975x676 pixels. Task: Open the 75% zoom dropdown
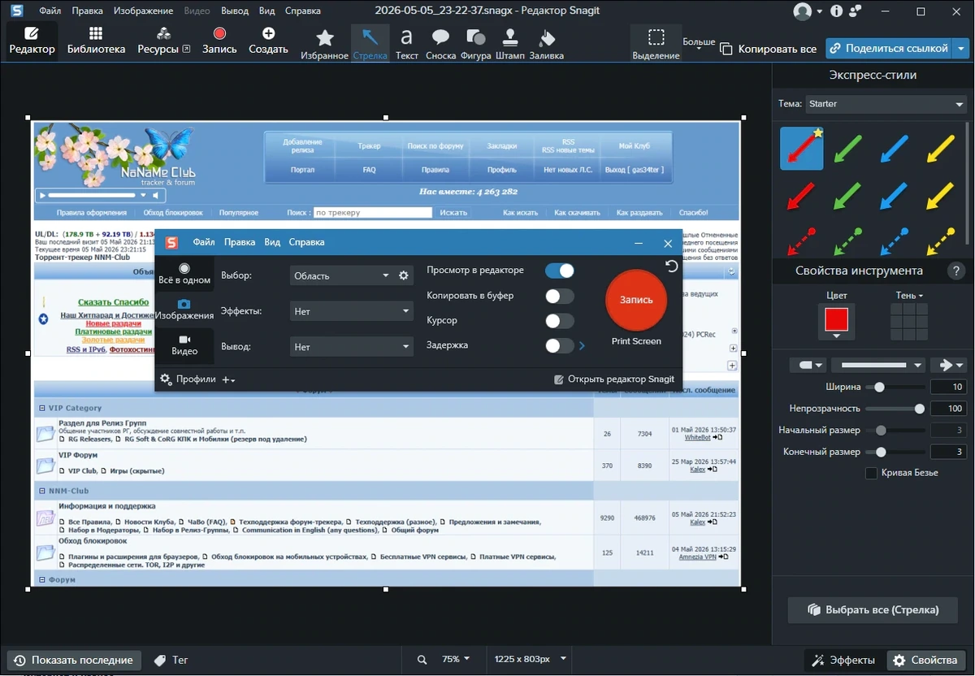coord(457,660)
